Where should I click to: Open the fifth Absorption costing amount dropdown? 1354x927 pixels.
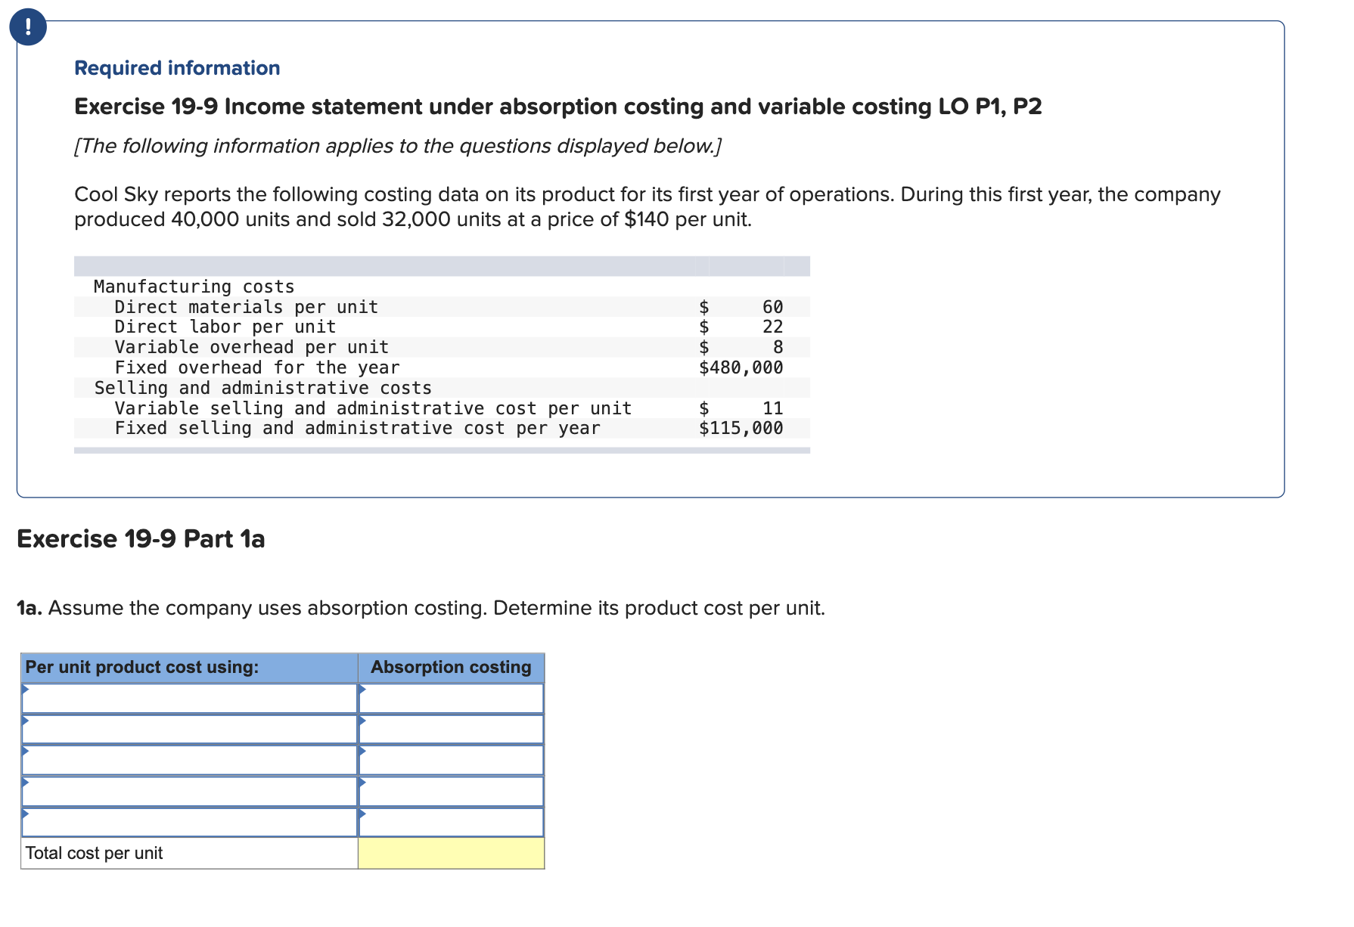[450, 822]
